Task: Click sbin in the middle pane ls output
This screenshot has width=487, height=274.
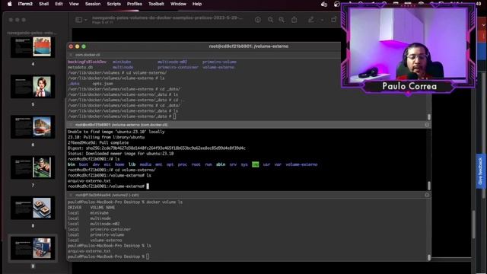Action: 221,164
